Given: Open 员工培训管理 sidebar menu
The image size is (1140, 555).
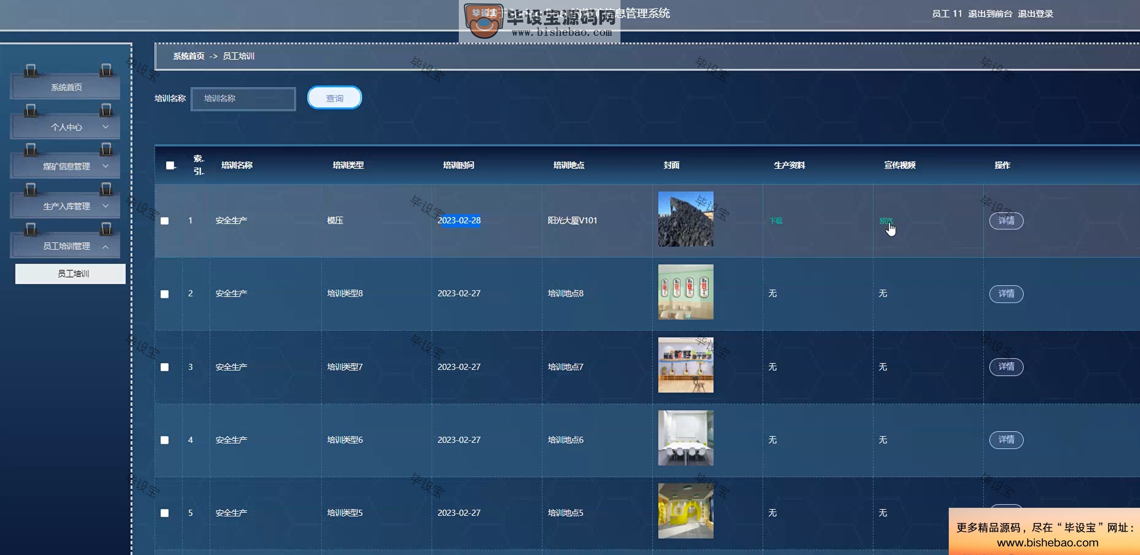Looking at the screenshot, I should (66, 246).
